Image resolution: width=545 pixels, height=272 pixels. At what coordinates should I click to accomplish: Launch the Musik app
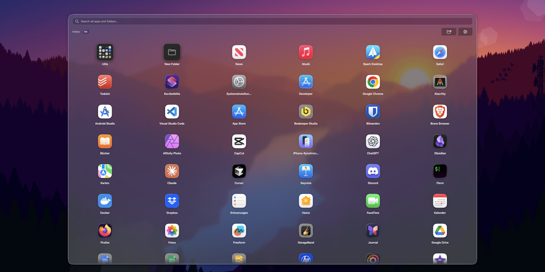tap(306, 52)
